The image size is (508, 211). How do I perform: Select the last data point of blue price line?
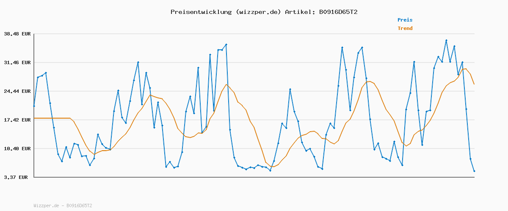[474, 171]
